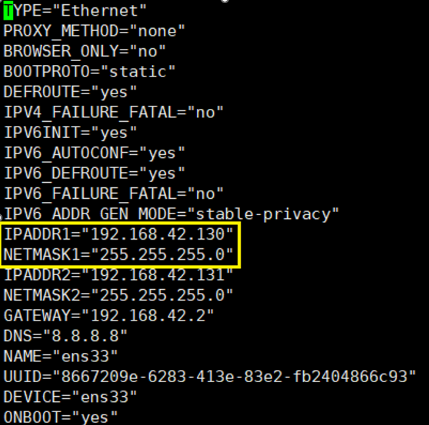The image size is (429, 425).
Task: Click the IPV6INIT="yes" line
Action: click(x=70, y=133)
